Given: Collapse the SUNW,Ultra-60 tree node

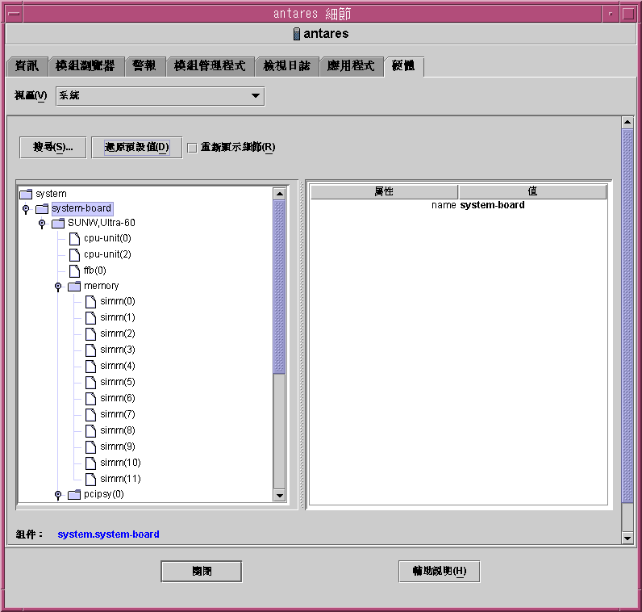Looking at the screenshot, I should click(42, 224).
